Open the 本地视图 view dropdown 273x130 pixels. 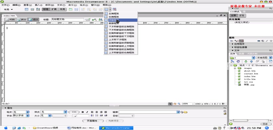pyautogui.click(x=264, y=58)
